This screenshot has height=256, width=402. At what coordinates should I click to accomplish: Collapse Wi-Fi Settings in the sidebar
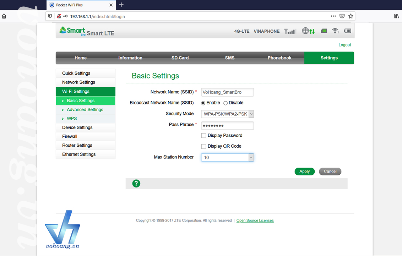coord(85,92)
